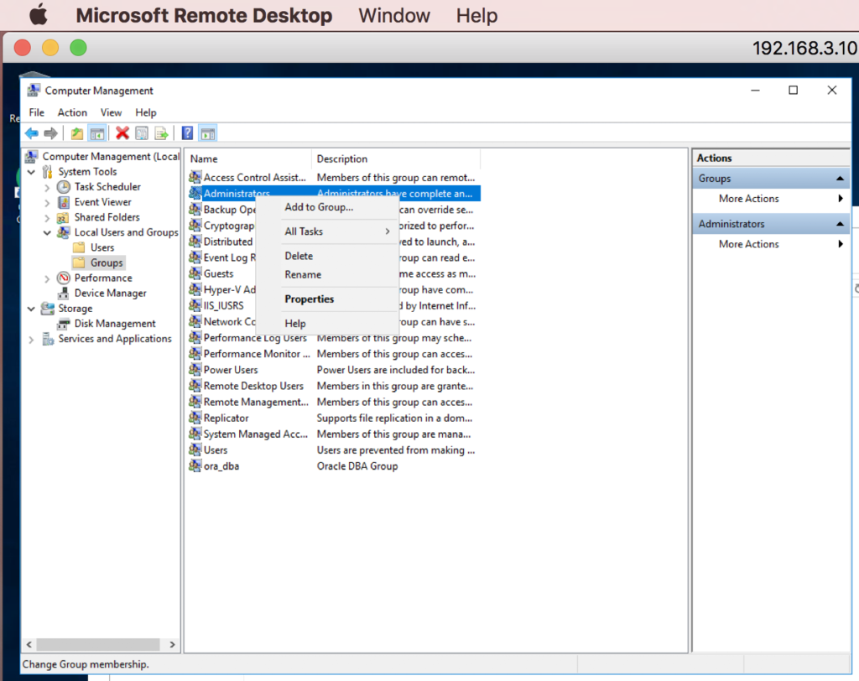Click the Device Manager icon
Viewport: 859px width, 681px height.
64,293
